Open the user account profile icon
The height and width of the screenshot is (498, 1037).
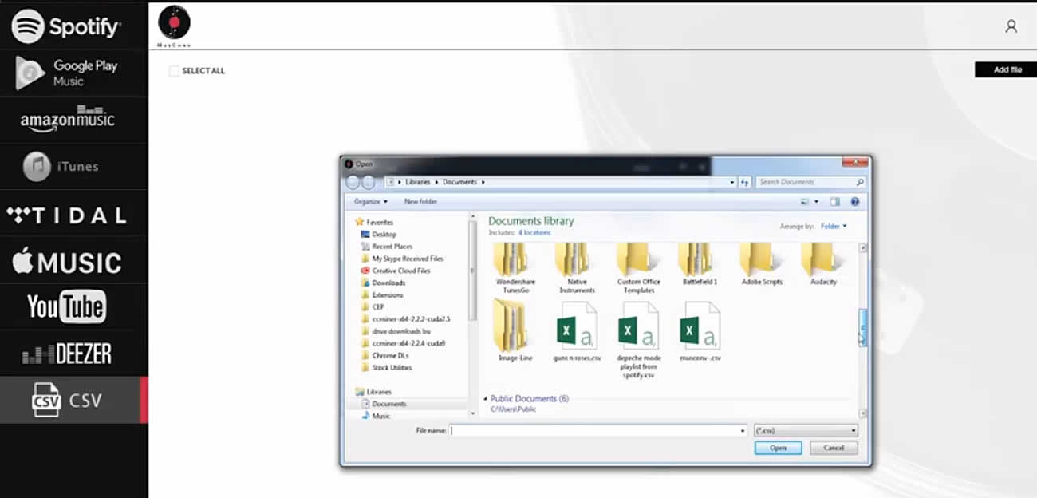1011,26
